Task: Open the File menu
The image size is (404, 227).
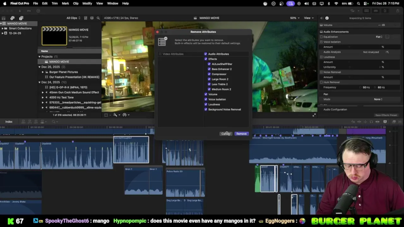Action: (35, 3)
